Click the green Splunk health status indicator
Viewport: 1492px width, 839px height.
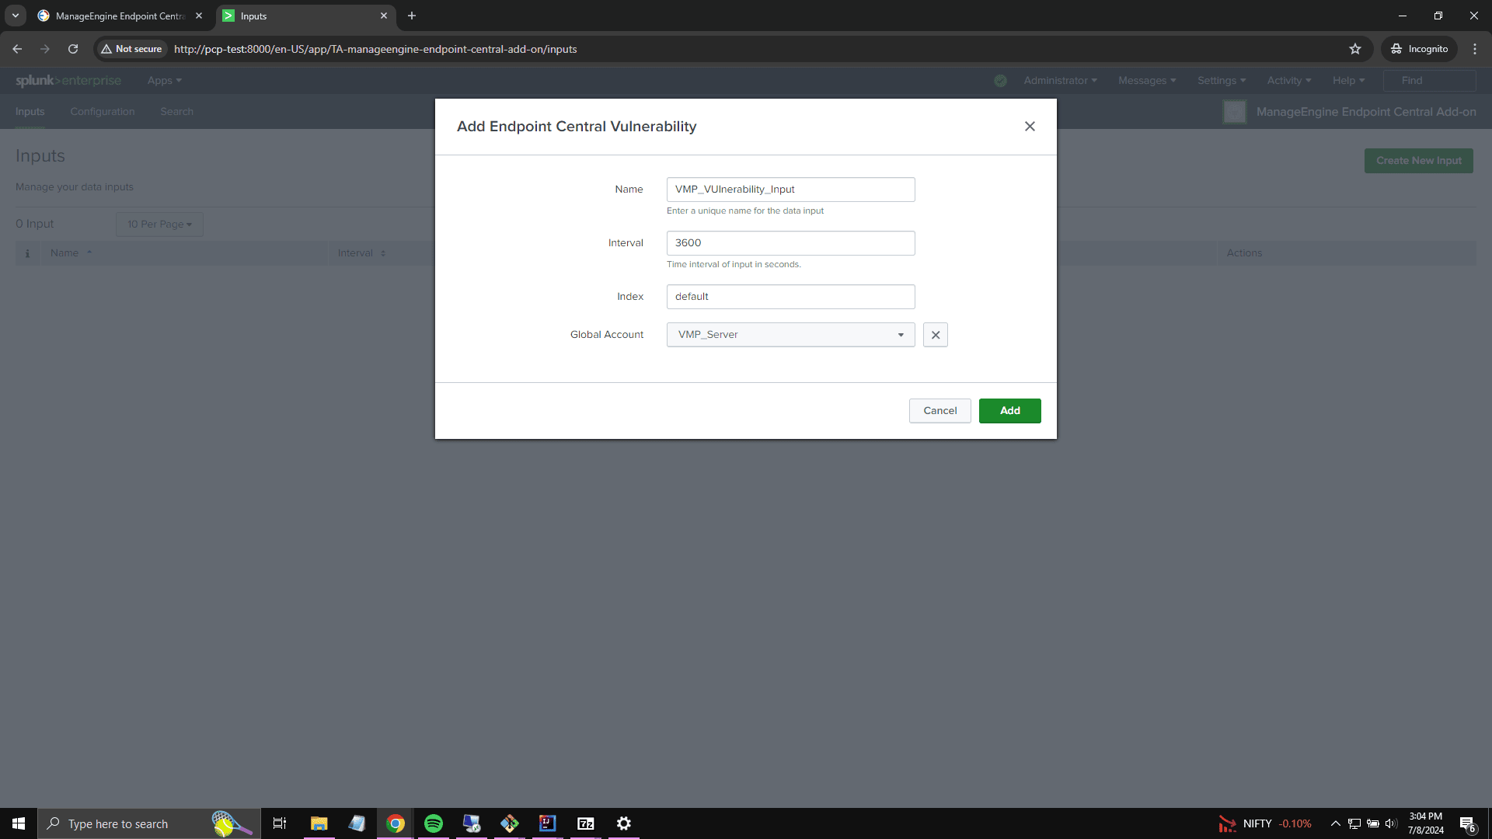click(1000, 80)
